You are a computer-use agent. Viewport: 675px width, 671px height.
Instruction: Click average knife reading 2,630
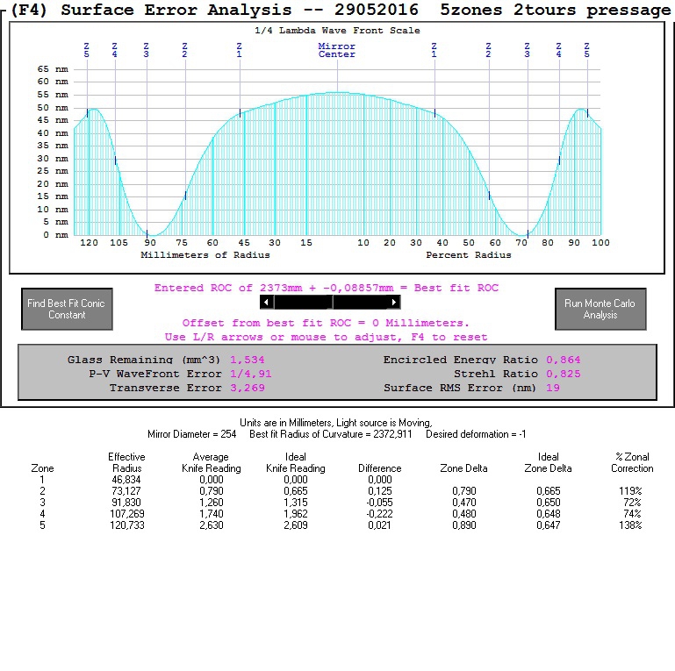point(212,525)
